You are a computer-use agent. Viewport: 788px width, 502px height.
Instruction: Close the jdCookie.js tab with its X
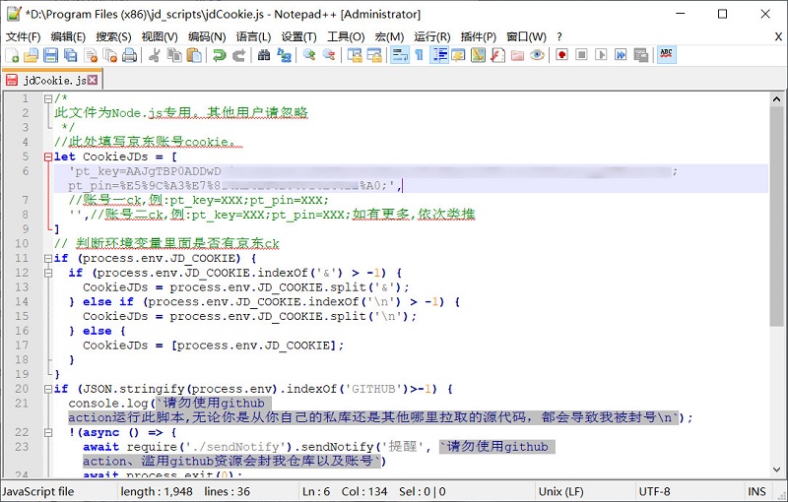pyautogui.click(x=93, y=80)
